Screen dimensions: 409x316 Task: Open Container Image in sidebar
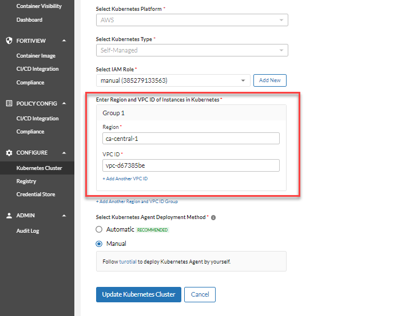click(36, 56)
